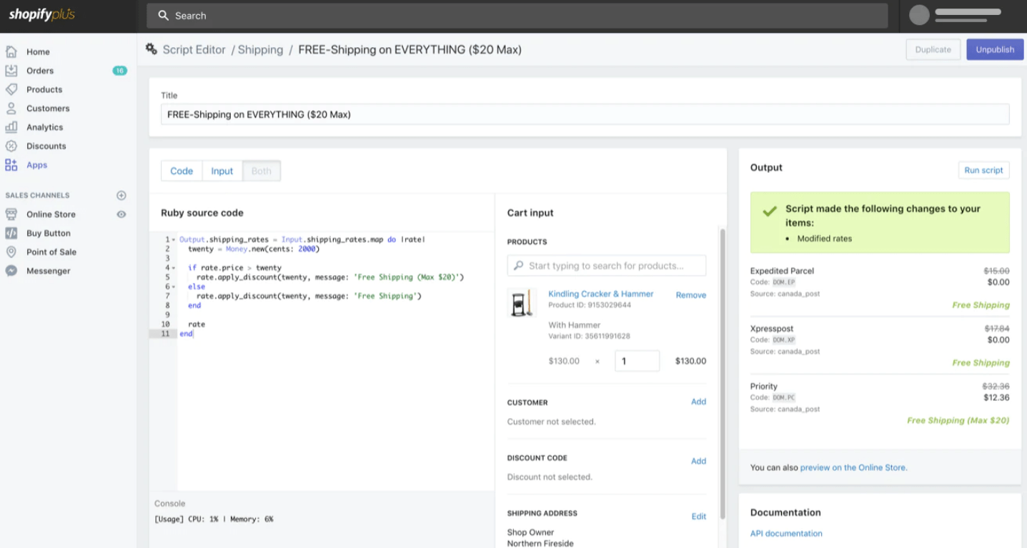Switch to the Both tab
This screenshot has width=1027, height=548.
261,171
